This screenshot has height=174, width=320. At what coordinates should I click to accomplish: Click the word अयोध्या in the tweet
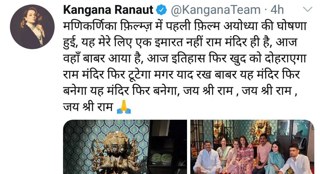[x=240, y=26]
